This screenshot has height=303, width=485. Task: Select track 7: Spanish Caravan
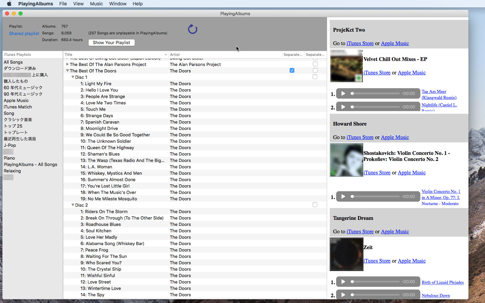pos(195,122)
